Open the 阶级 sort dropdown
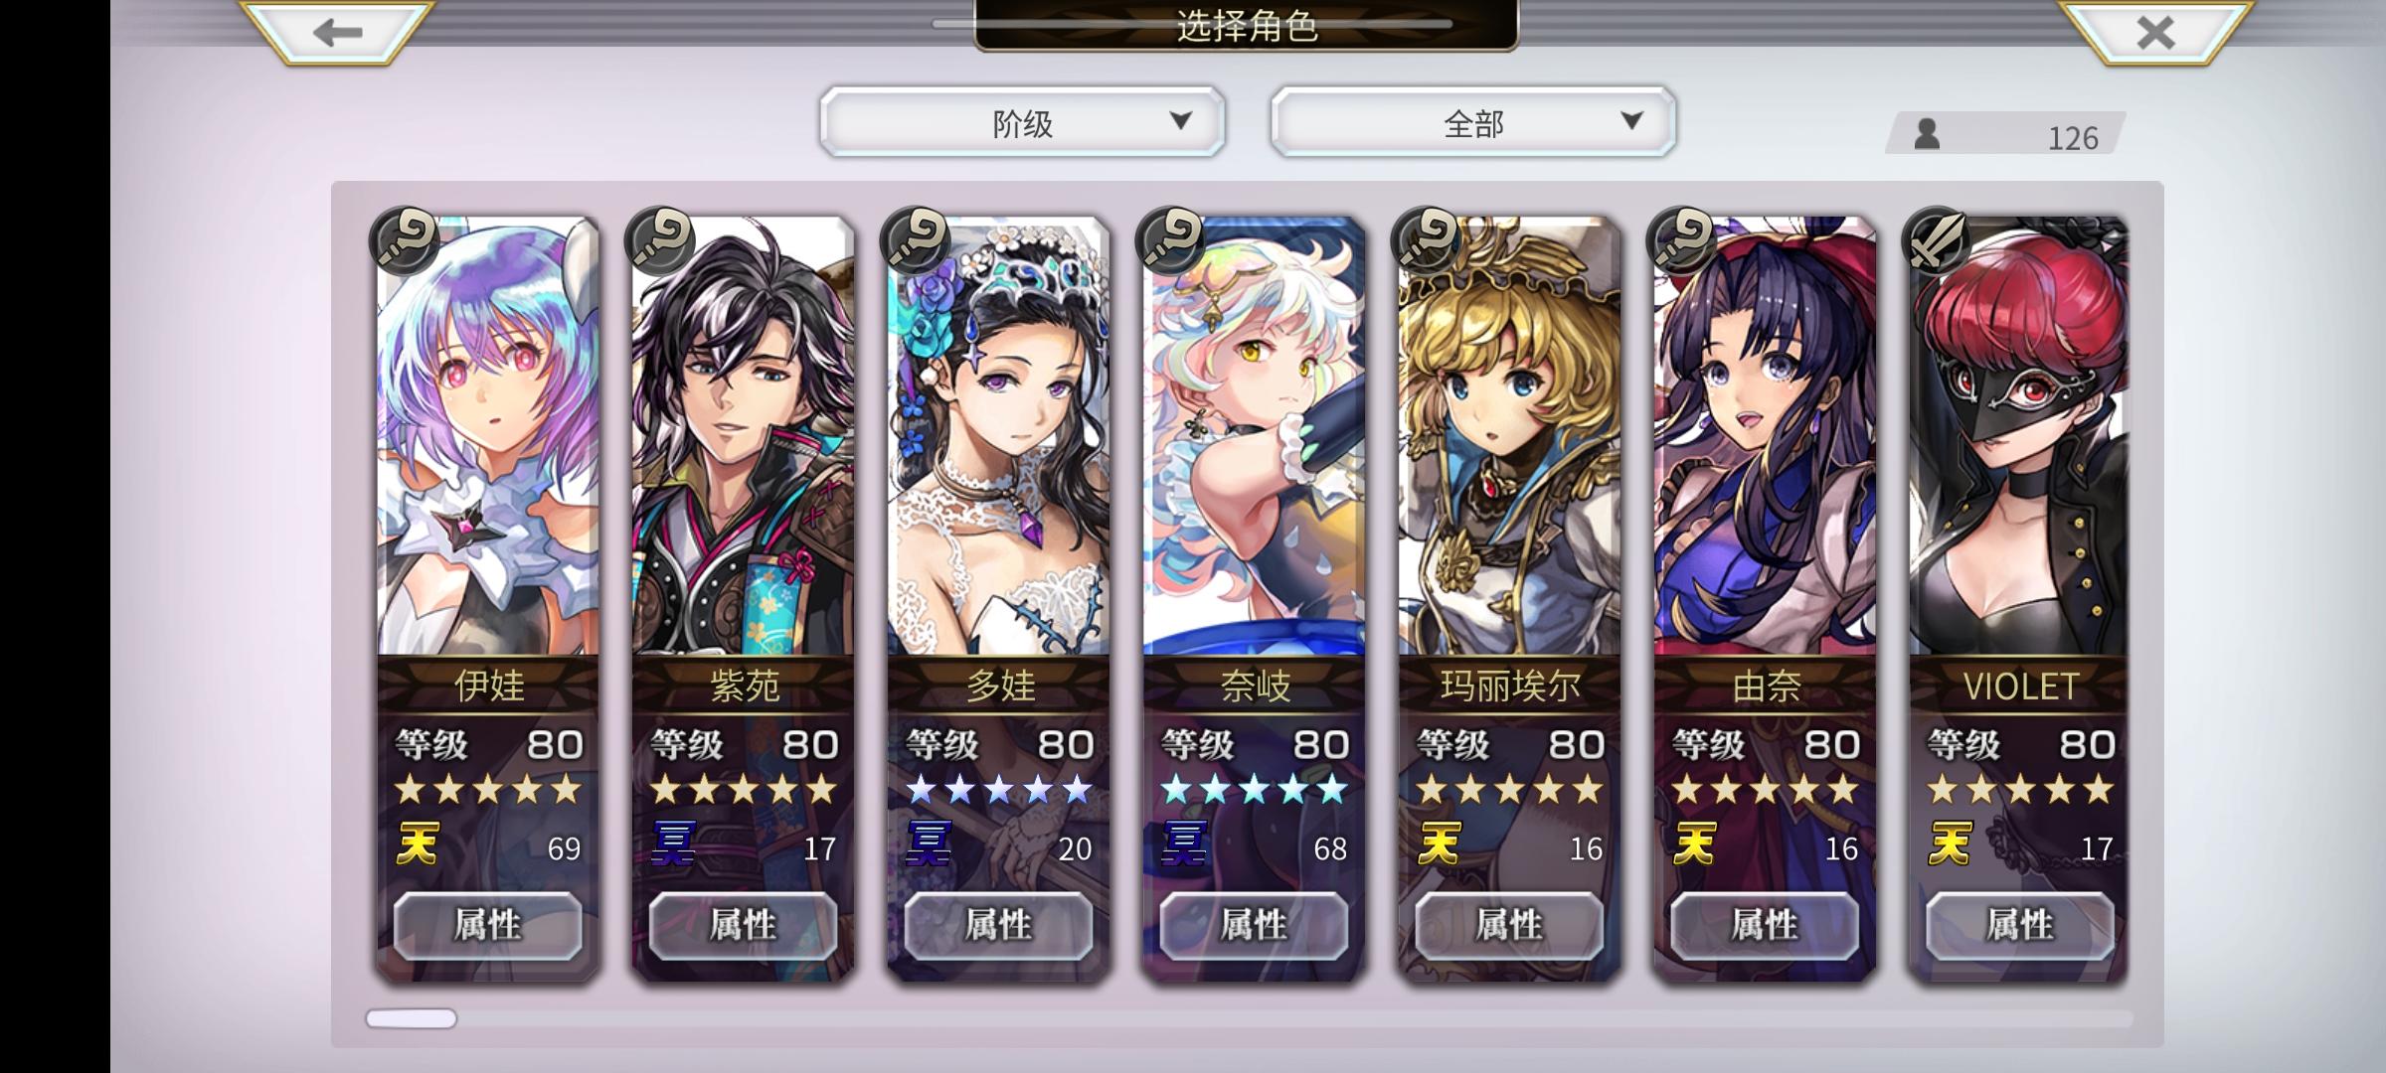Viewport: 2386px width, 1073px height. tap(1022, 122)
